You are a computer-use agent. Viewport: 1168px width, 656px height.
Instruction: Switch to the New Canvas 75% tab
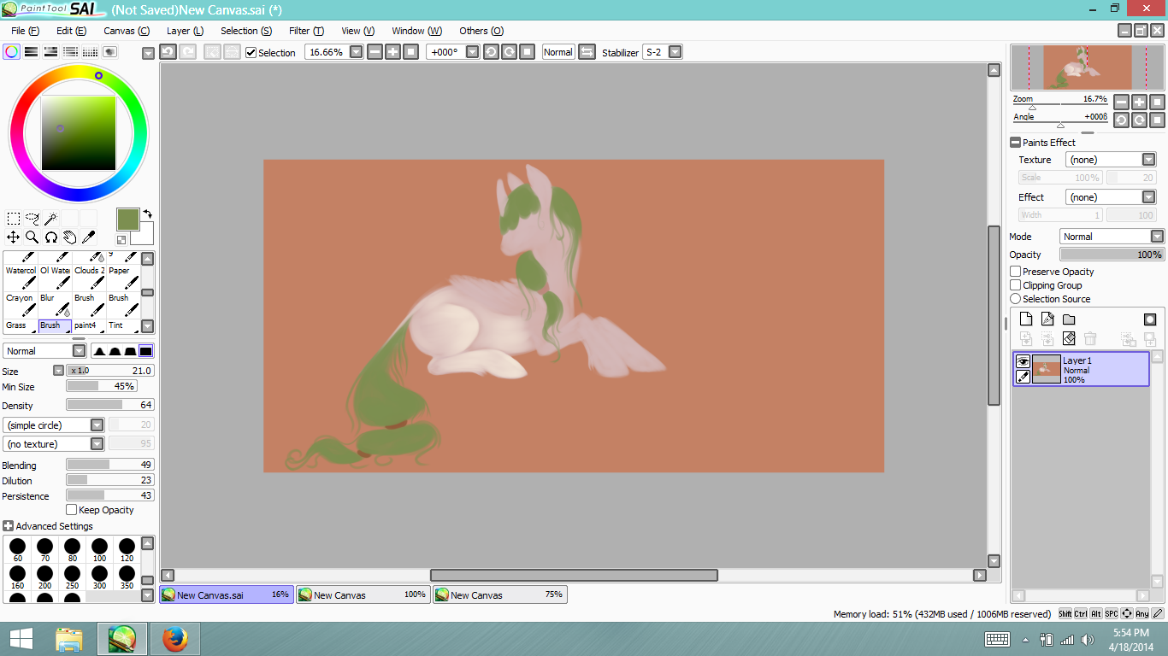tap(499, 594)
